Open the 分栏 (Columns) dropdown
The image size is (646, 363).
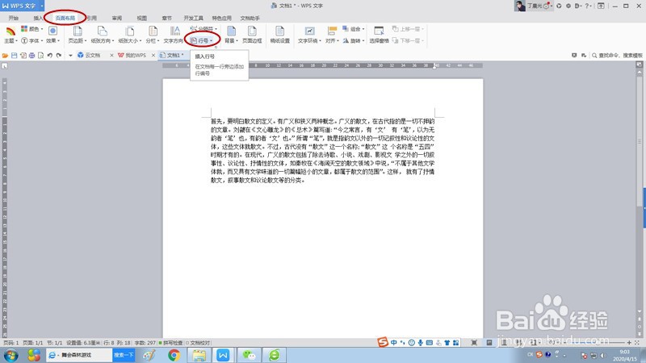point(153,35)
